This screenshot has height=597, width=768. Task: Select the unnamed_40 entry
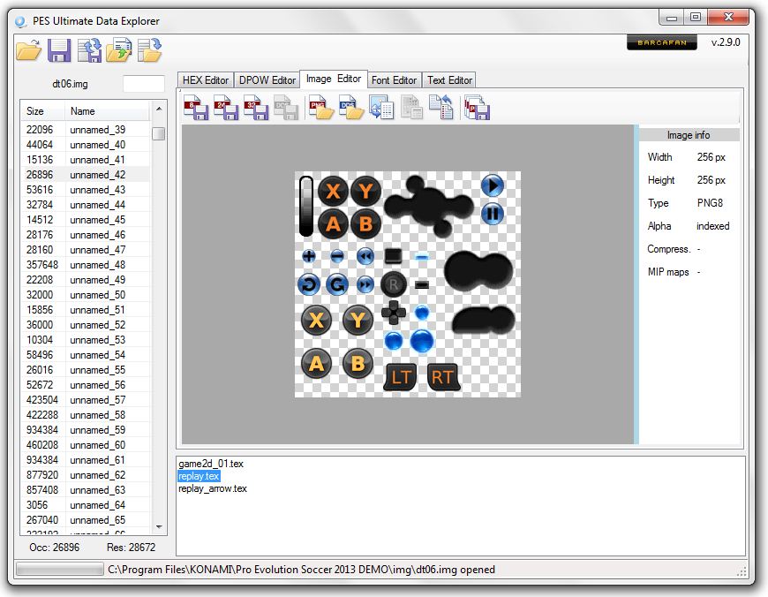(86, 145)
